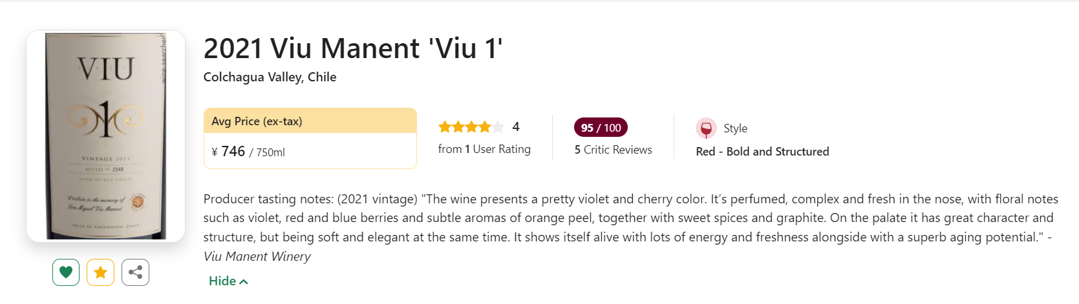Open the Viu 1 bottle image

point(105,136)
